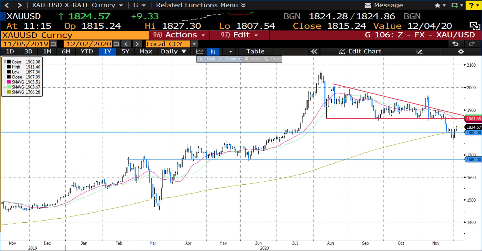Screen dimensions: 482x251
Task: Open the export window dropdown arrow
Action: click(x=461, y=5)
